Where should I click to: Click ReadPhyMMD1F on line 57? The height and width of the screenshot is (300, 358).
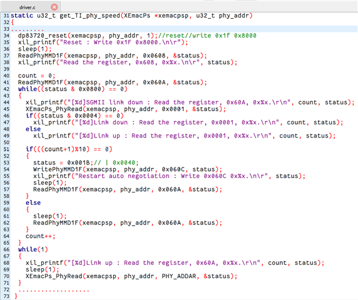pos(56,189)
